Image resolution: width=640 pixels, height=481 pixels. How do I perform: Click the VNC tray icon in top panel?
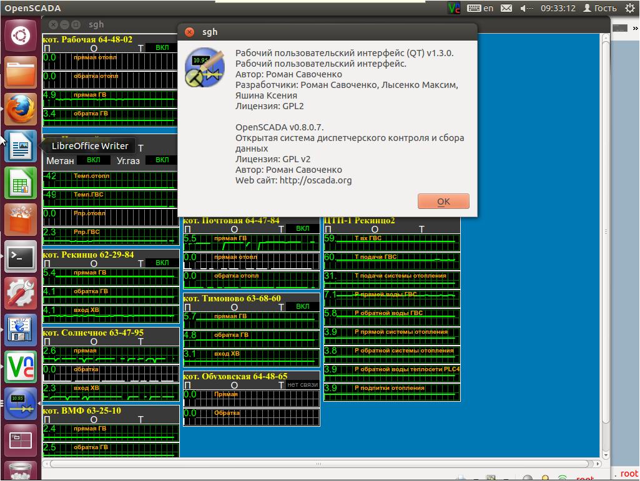tap(455, 8)
